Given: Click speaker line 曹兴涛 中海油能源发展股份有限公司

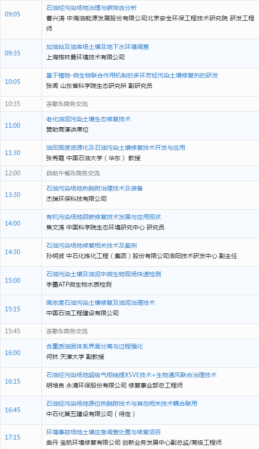Looking at the screenshot, I should pos(150,23).
